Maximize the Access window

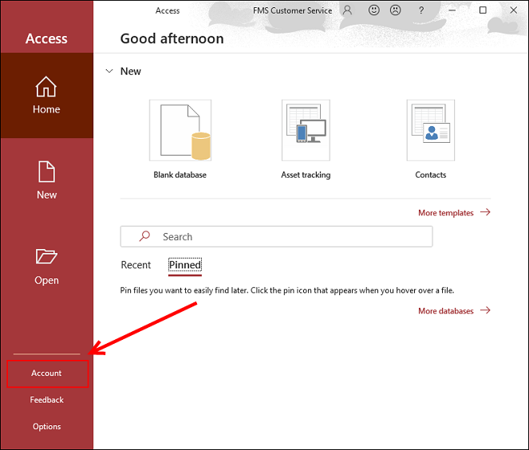tap(483, 10)
